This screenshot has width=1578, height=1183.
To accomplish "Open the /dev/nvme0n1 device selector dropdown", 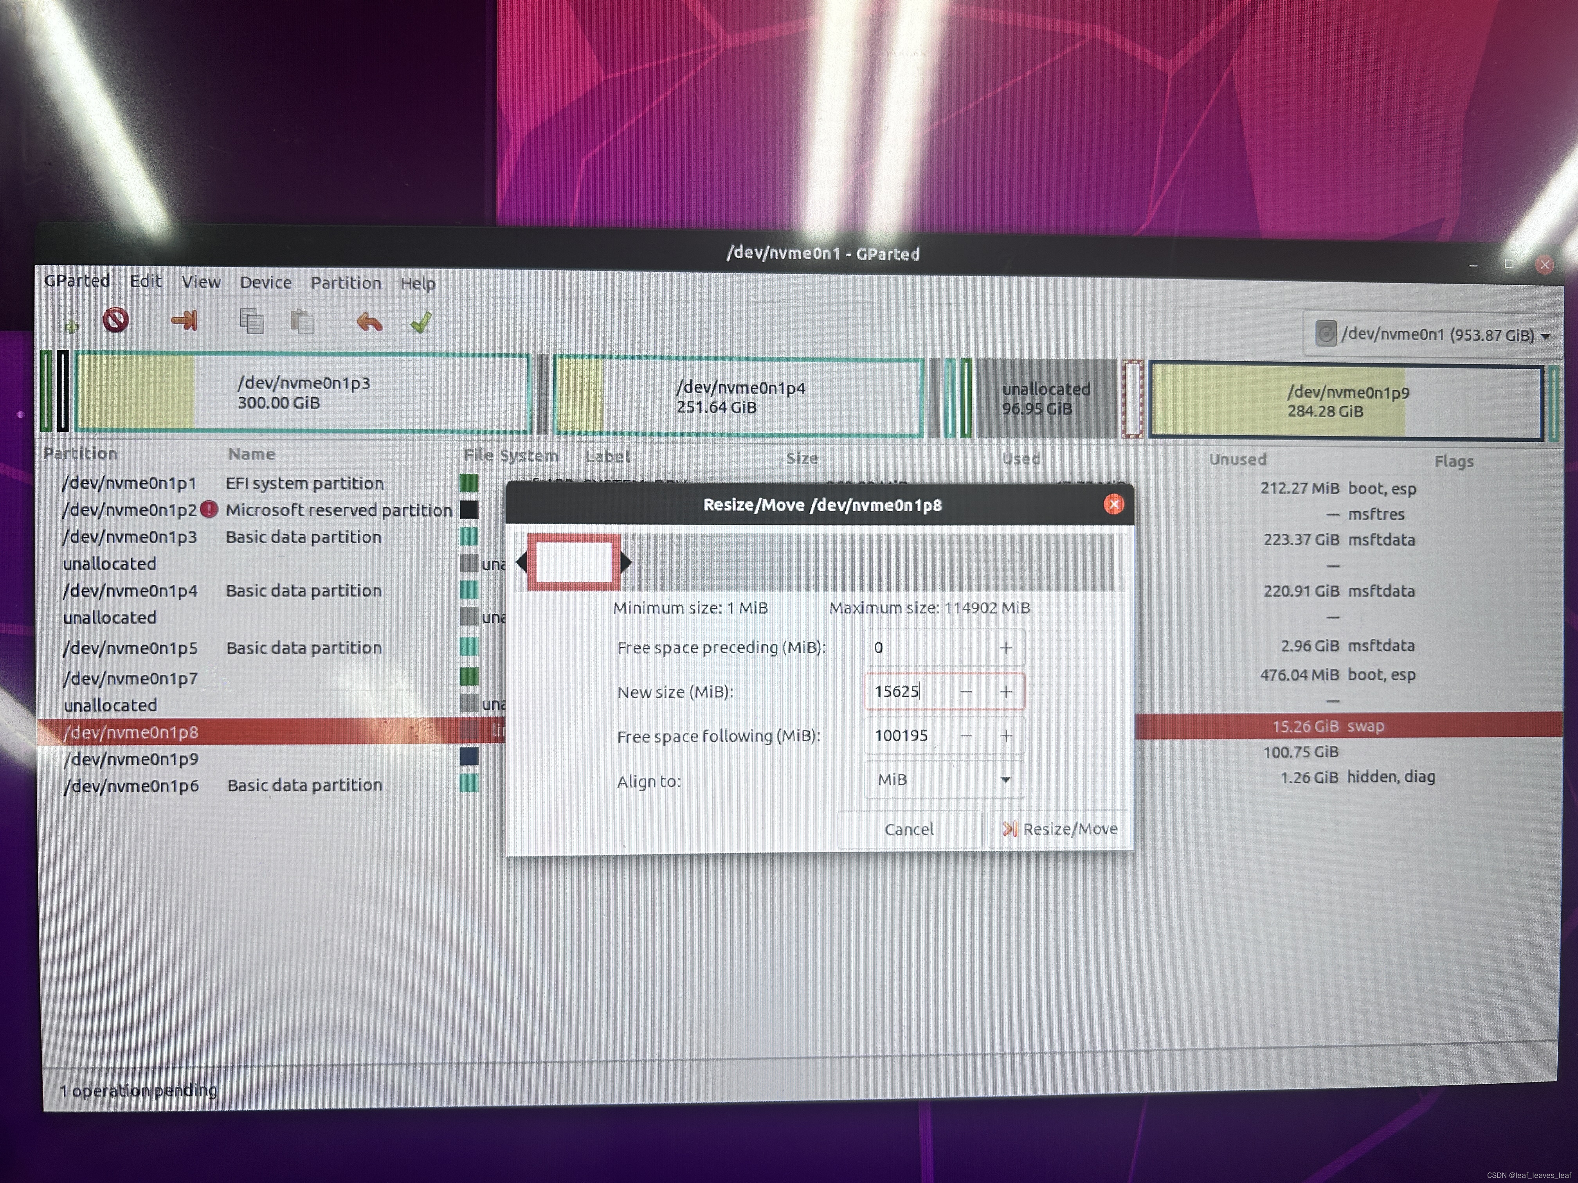I will pyautogui.click(x=1434, y=335).
